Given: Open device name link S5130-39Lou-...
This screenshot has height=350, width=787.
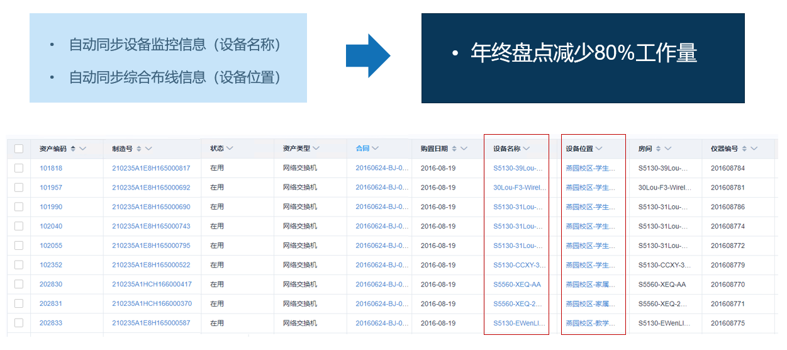Looking at the screenshot, I should point(518,168).
